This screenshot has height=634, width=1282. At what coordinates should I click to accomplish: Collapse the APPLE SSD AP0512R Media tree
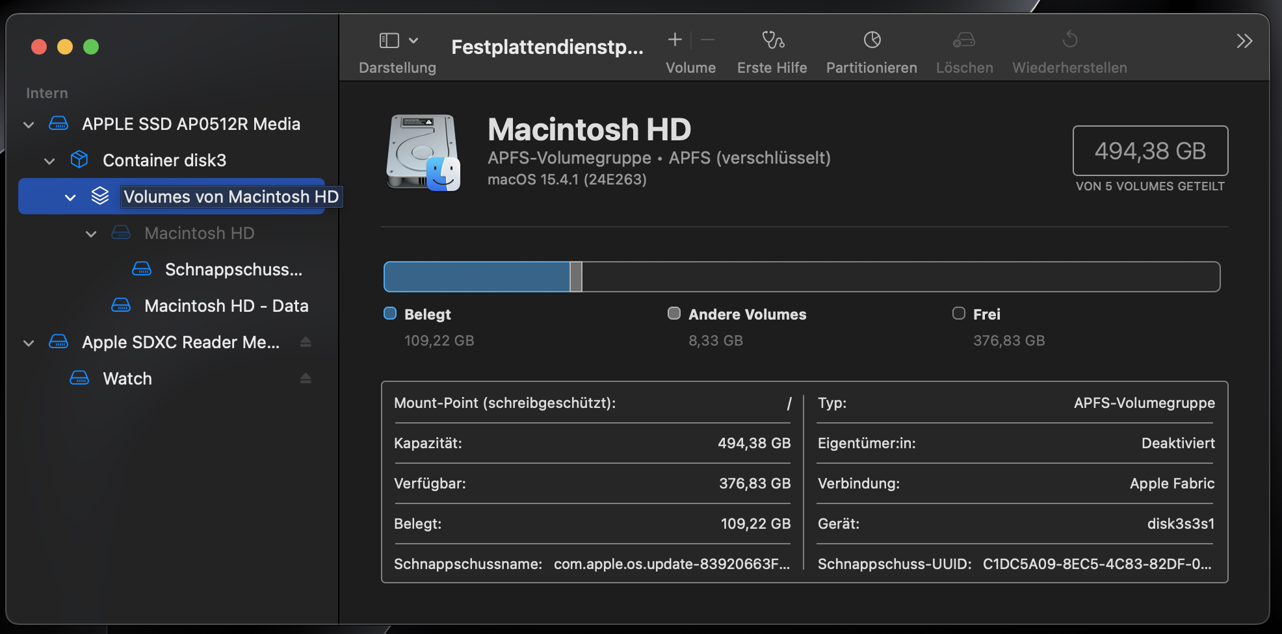pyautogui.click(x=29, y=124)
